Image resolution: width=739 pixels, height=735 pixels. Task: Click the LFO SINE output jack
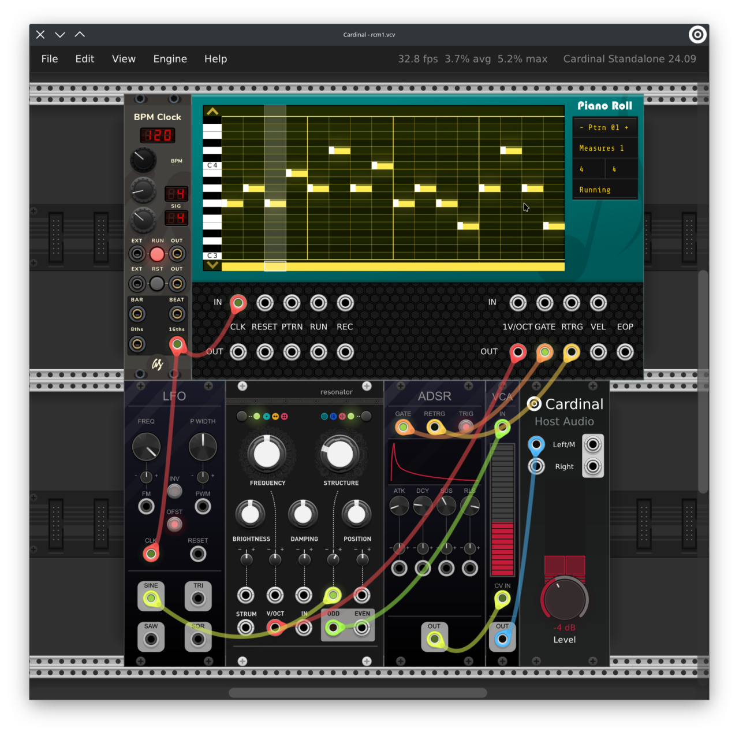(x=151, y=599)
